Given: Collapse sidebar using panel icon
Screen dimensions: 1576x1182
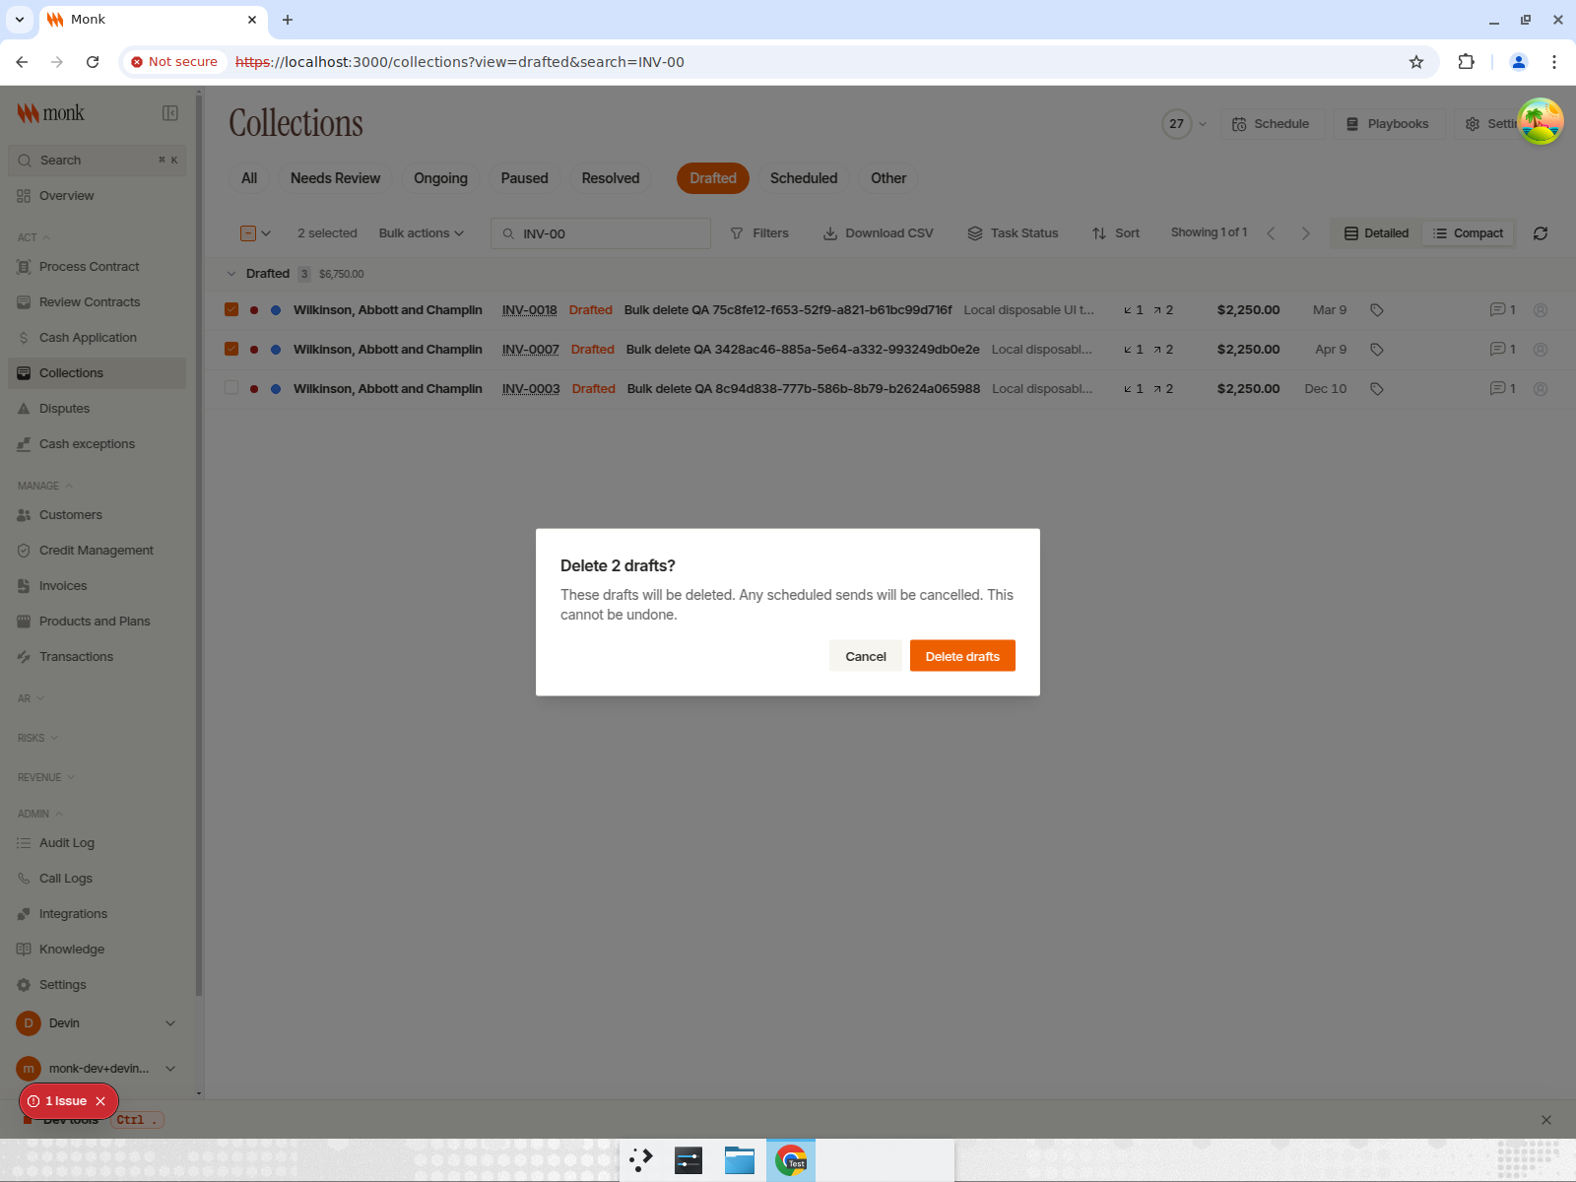Looking at the screenshot, I should pyautogui.click(x=170, y=113).
